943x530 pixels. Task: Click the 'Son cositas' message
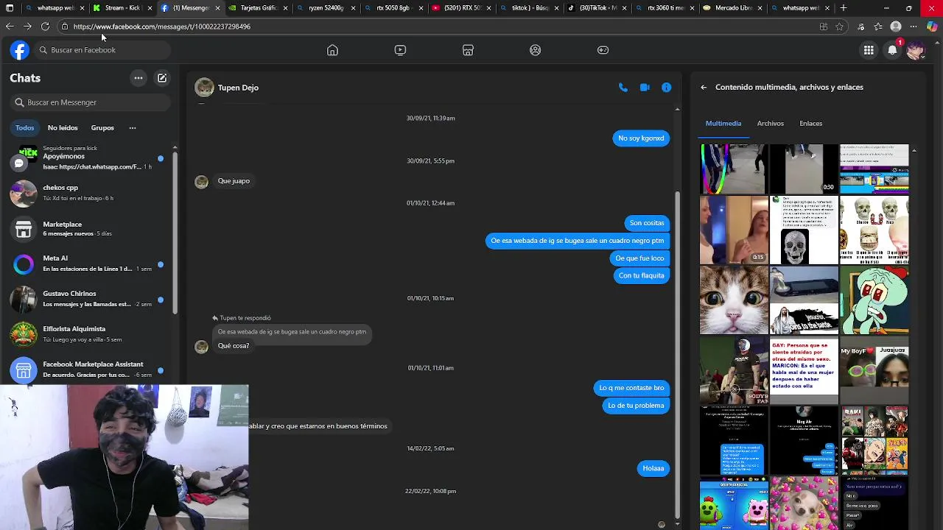(647, 223)
